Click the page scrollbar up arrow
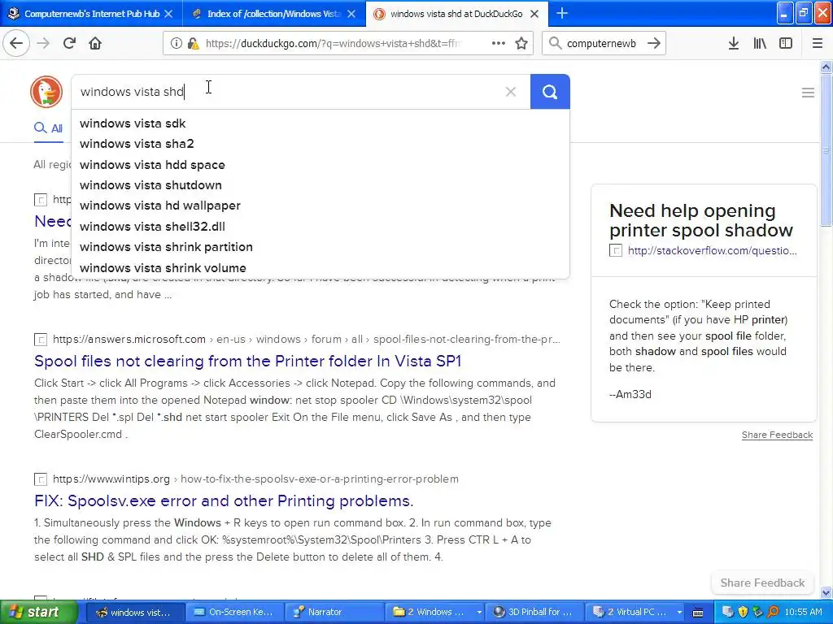This screenshot has width=833, height=624. (826, 67)
